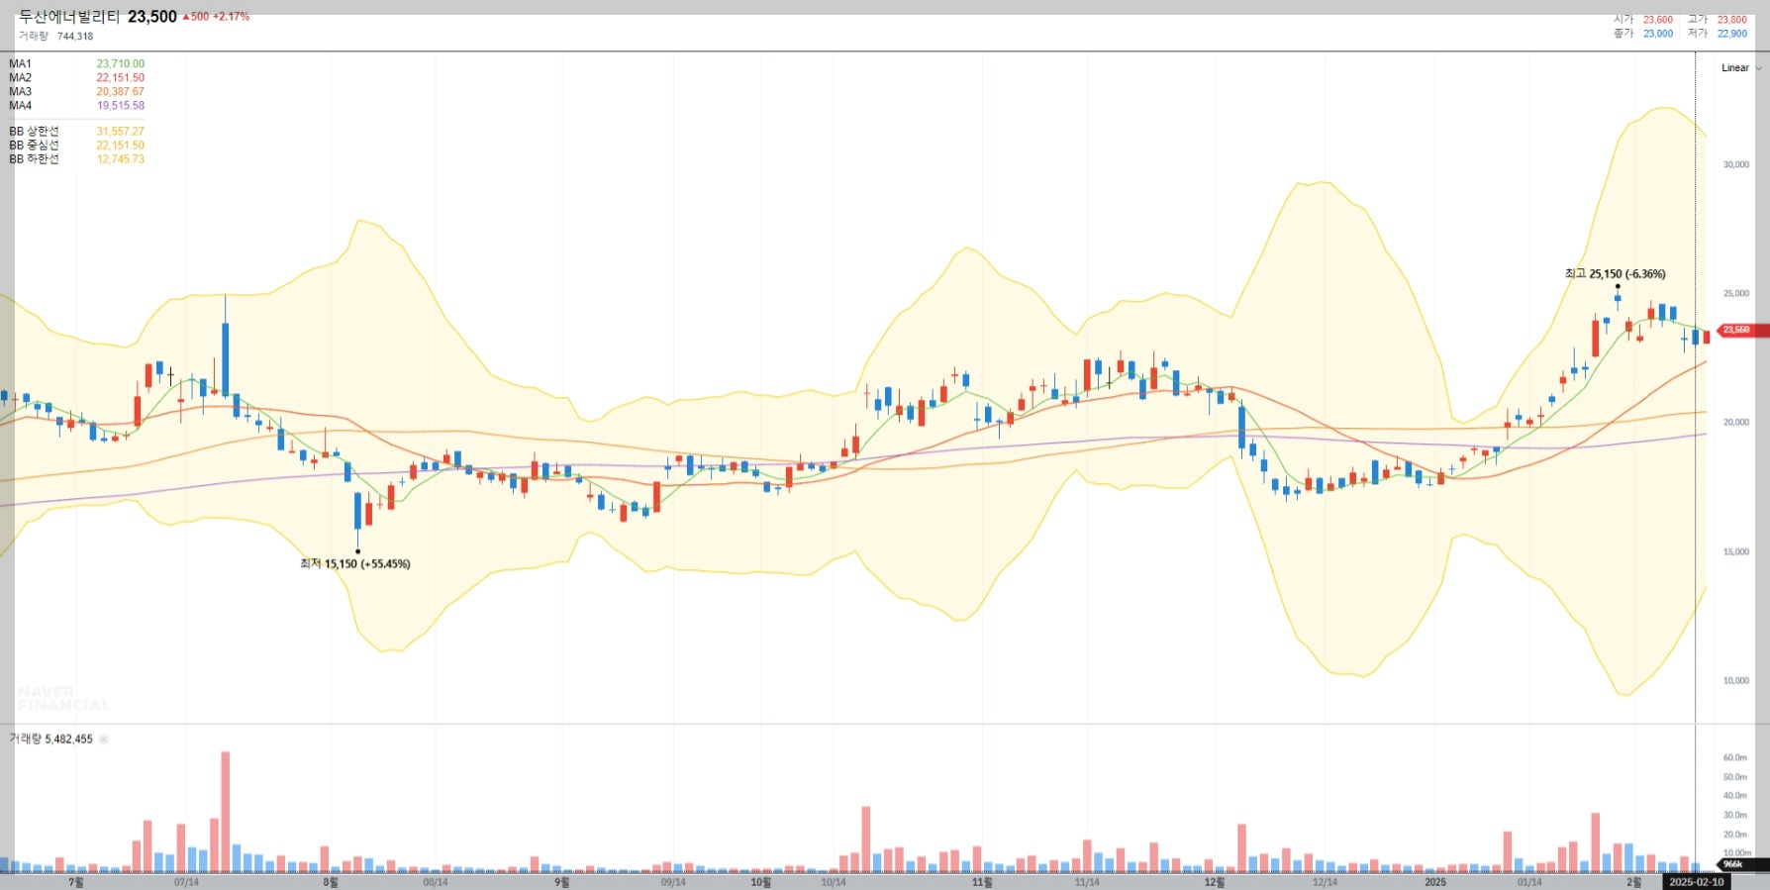Click the BB 상한선 value 31,557.27

120,132
